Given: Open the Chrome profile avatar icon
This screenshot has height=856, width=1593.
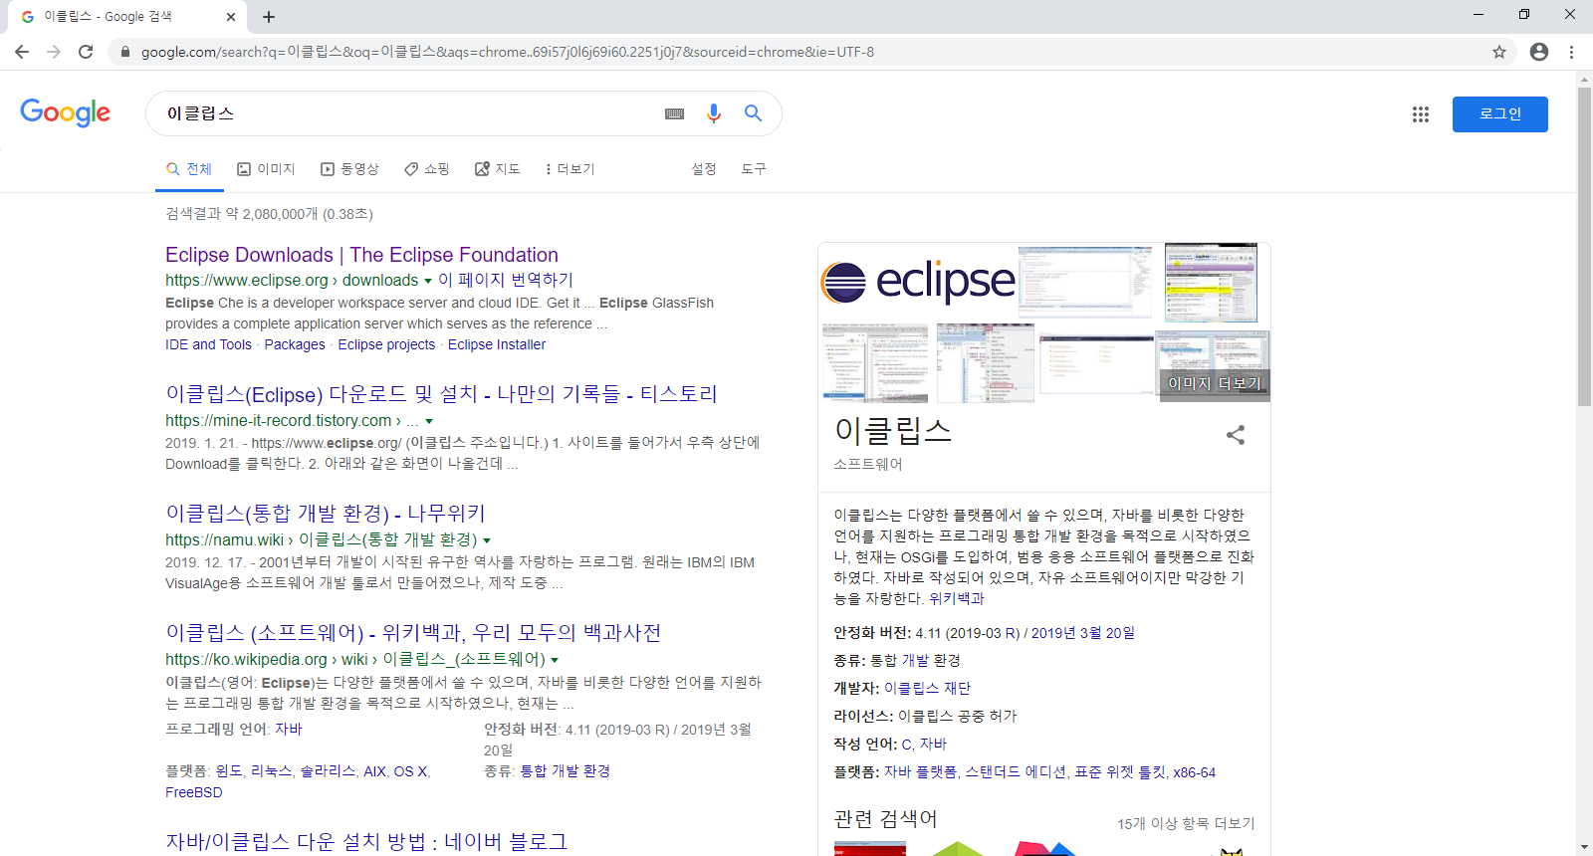Looking at the screenshot, I should pos(1539,52).
